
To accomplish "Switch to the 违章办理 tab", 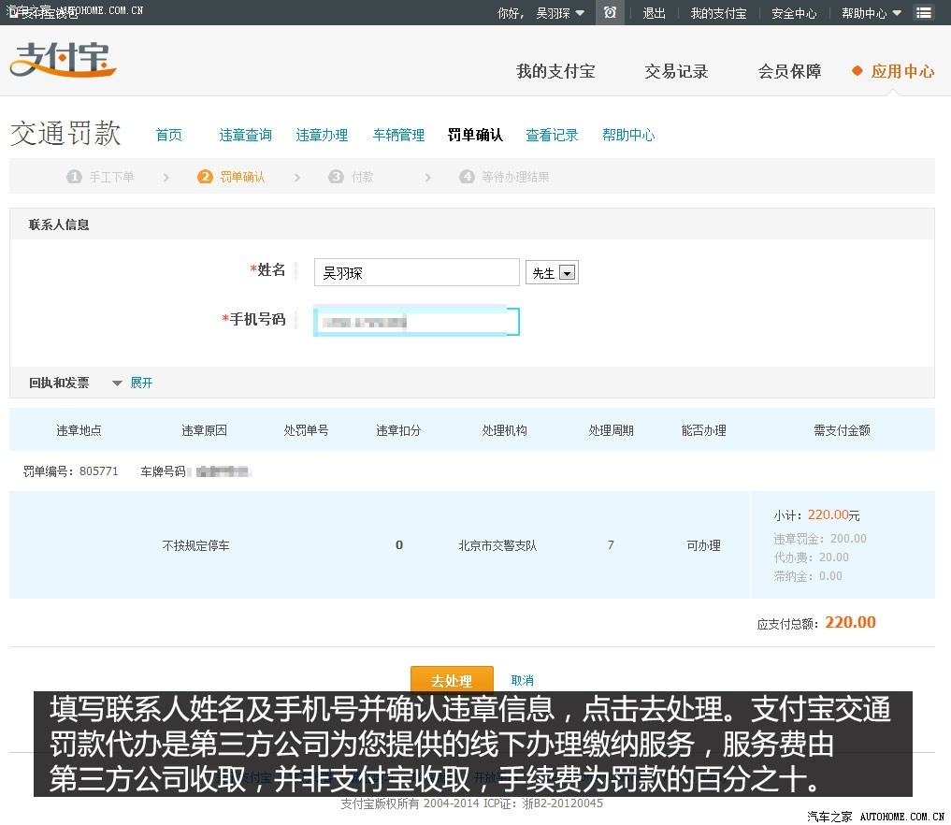I will click(x=322, y=135).
